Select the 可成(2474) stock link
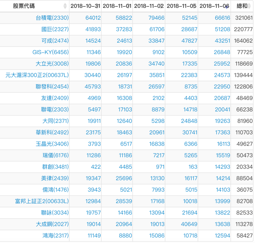The height and width of the screenshot is (243, 255). click(55, 41)
